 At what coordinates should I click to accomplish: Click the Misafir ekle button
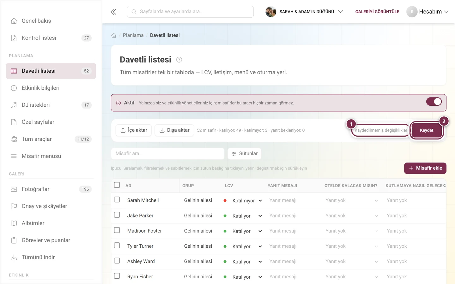(x=425, y=168)
